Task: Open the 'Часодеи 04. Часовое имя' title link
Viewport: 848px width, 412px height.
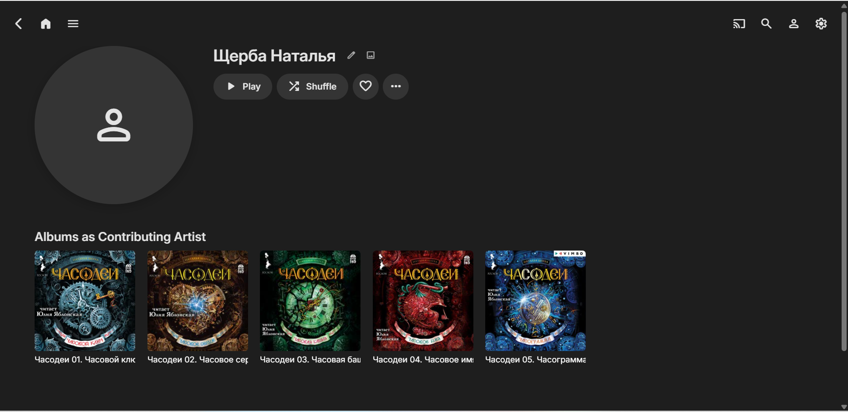Action: click(423, 360)
